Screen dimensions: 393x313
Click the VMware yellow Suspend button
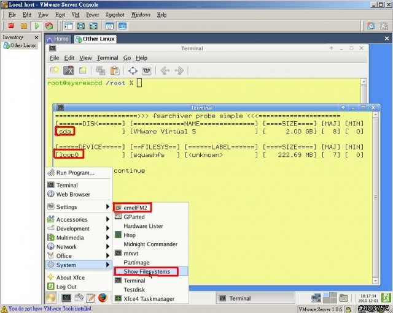pyautogui.click(x=23, y=26)
